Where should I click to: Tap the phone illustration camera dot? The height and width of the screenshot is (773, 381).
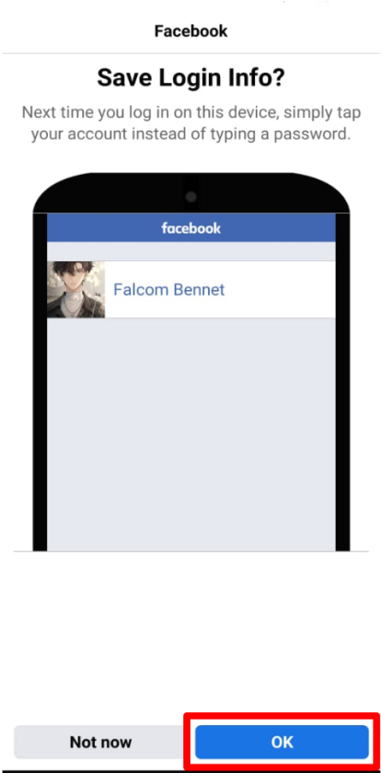(191, 197)
